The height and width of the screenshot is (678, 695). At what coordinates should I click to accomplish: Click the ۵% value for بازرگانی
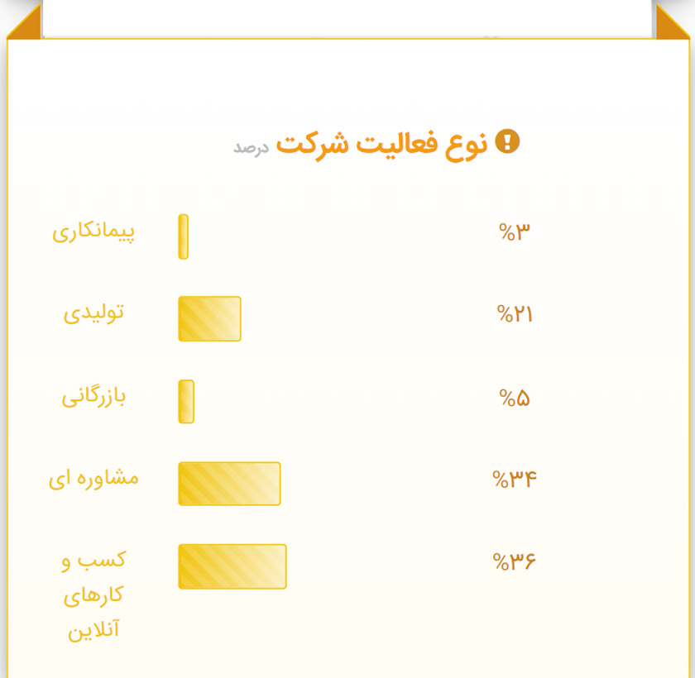pos(514,399)
